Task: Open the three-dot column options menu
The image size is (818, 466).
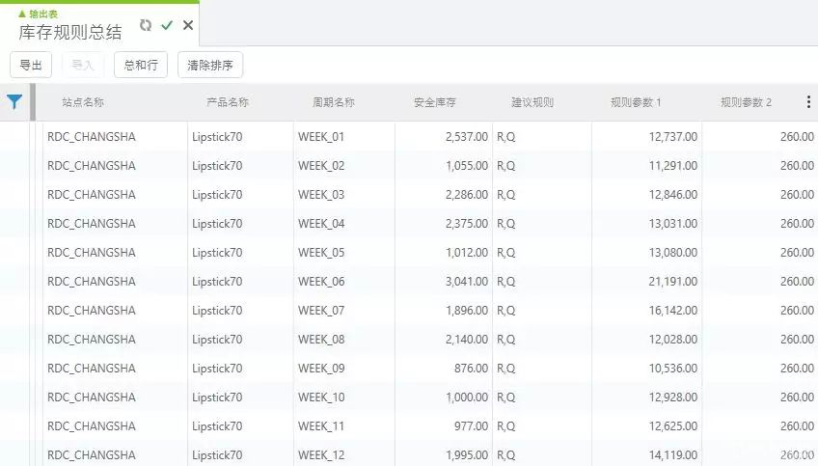Action: (807, 102)
